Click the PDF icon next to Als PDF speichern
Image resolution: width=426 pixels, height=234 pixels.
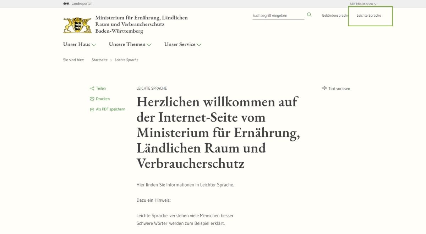coord(92,109)
